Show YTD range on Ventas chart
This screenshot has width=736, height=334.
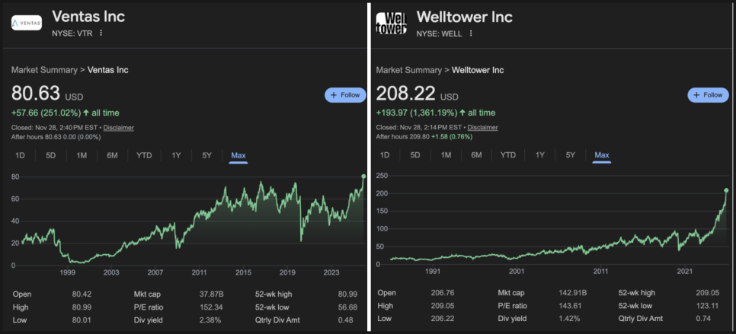pos(144,155)
